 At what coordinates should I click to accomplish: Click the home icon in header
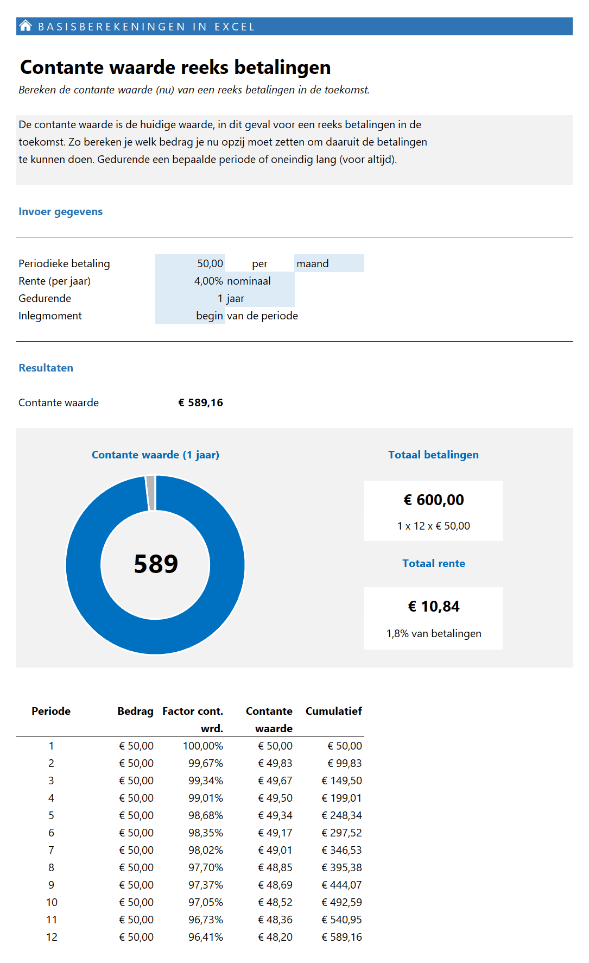26,26
